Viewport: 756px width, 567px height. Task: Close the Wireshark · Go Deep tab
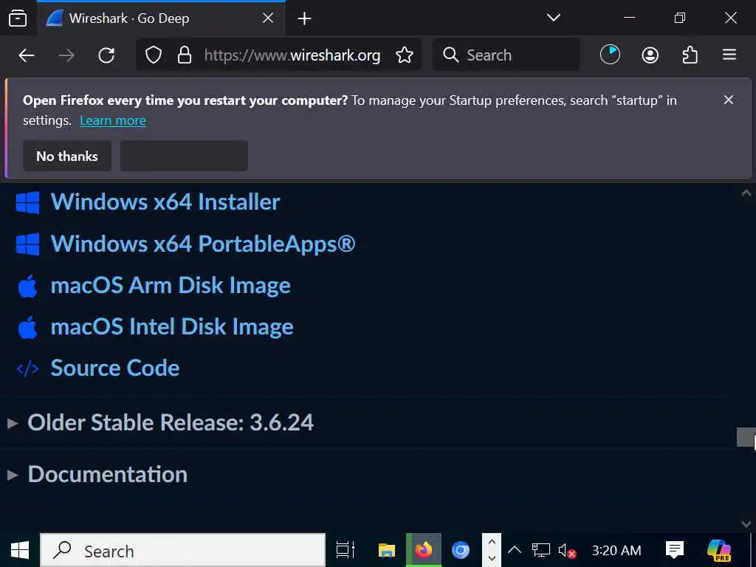click(268, 18)
